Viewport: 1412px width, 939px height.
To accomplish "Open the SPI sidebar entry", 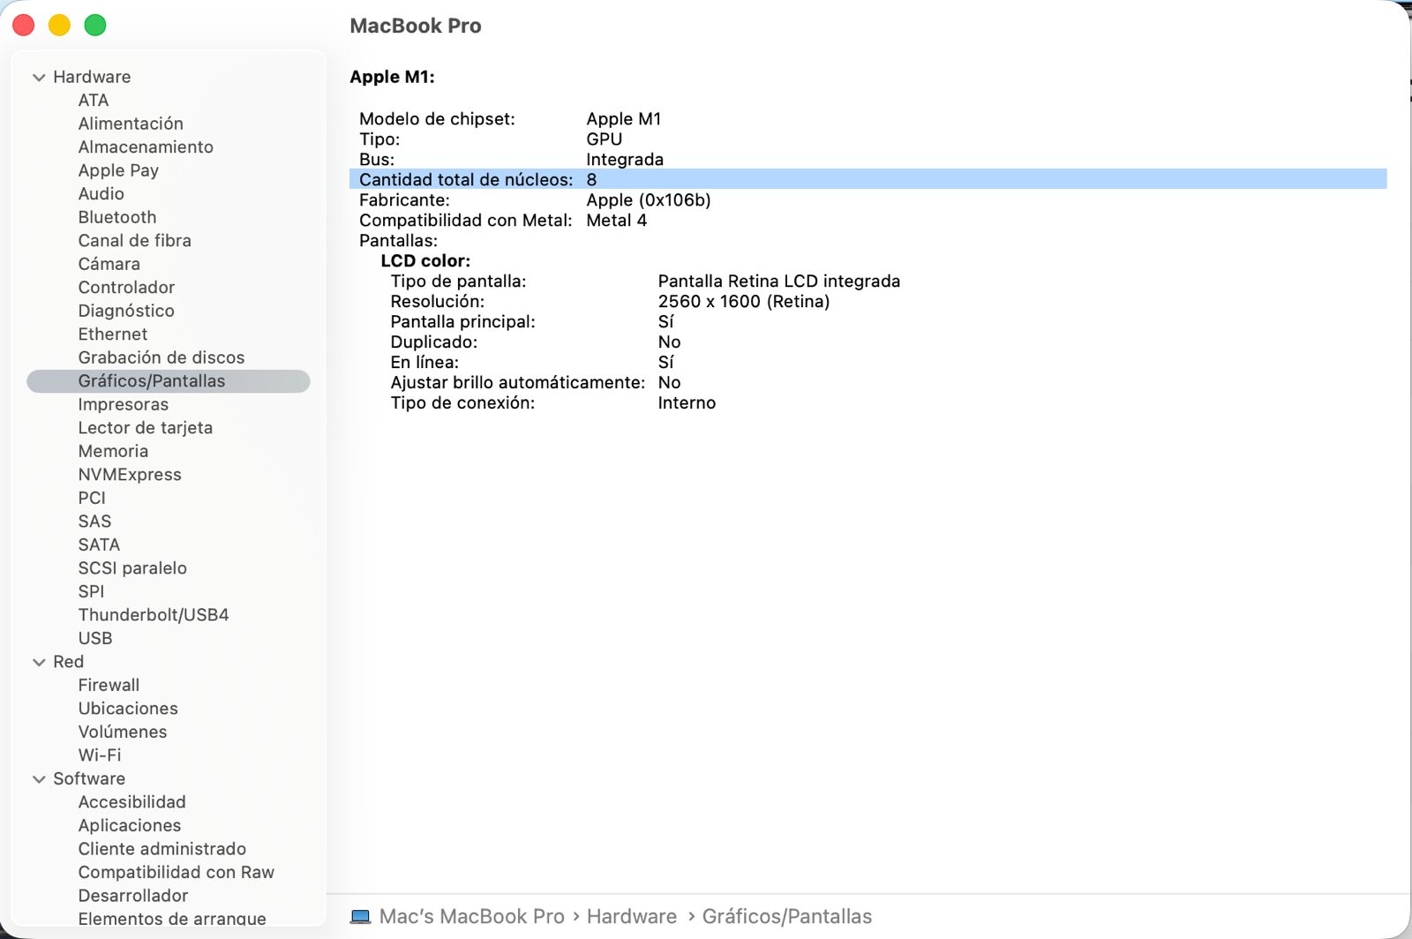I will (91, 591).
